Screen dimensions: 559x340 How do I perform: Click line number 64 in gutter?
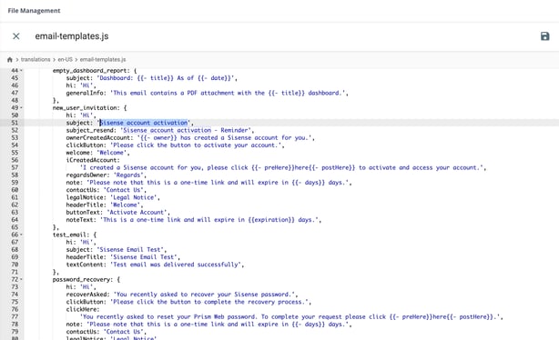pos(15,220)
